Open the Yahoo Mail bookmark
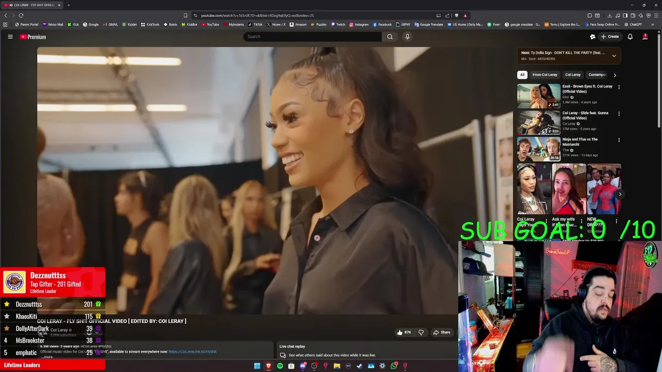This screenshot has height=372, width=662. (x=53, y=24)
